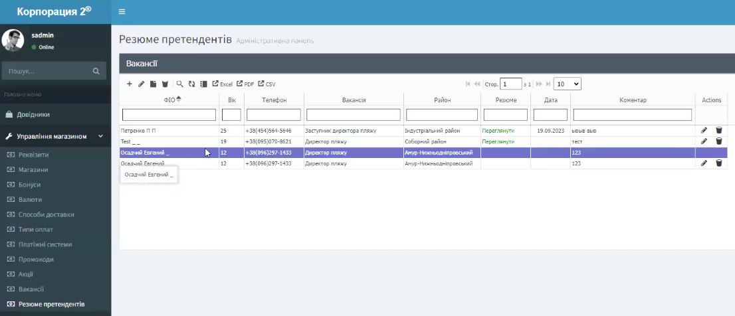Go to next page of grid
Image resolution: width=735 pixels, height=316 pixels.
(539, 84)
